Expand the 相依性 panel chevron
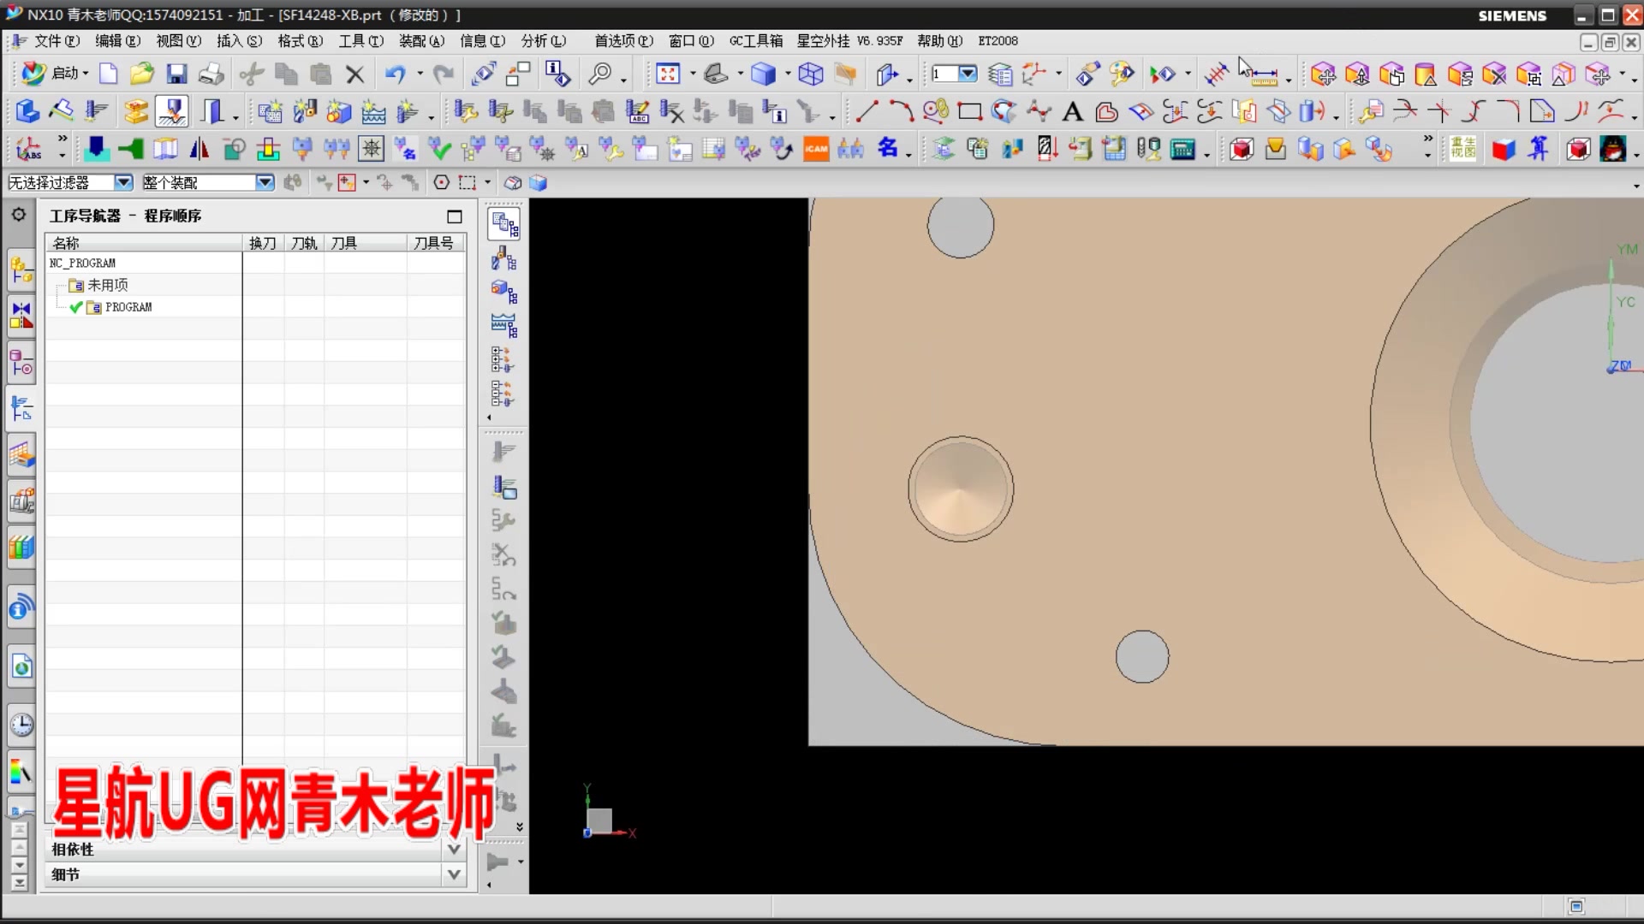The height and width of the screenshot is (924, 1644). (455, 849)
